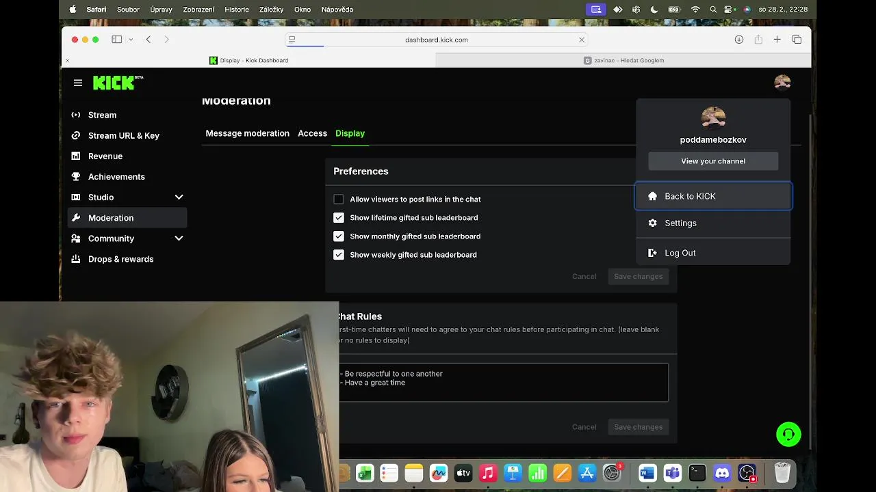Open Word from the Dock
Screen dimensions: 876x492
tap(647, 473)
